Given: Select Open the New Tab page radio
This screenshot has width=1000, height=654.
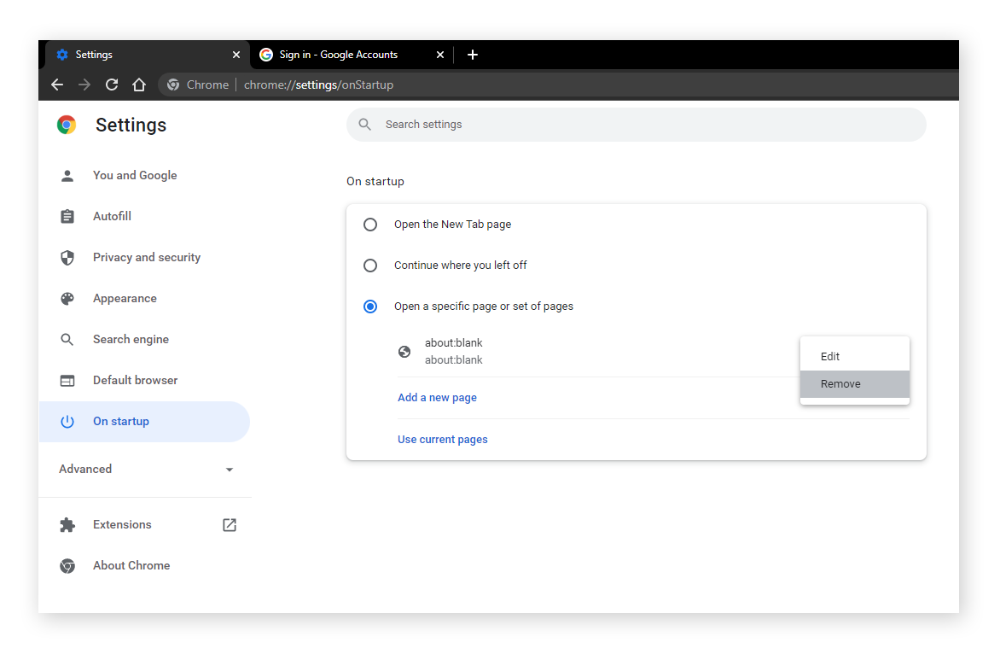Looking at the screenshot, I should (370, 225).
